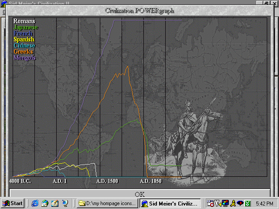This screenshot has height=209, width=279.
Task: Open the green tray icon
Action: point(248,203)
